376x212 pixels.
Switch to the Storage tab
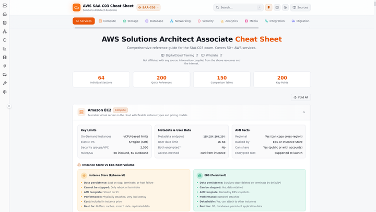click(131, 21)
